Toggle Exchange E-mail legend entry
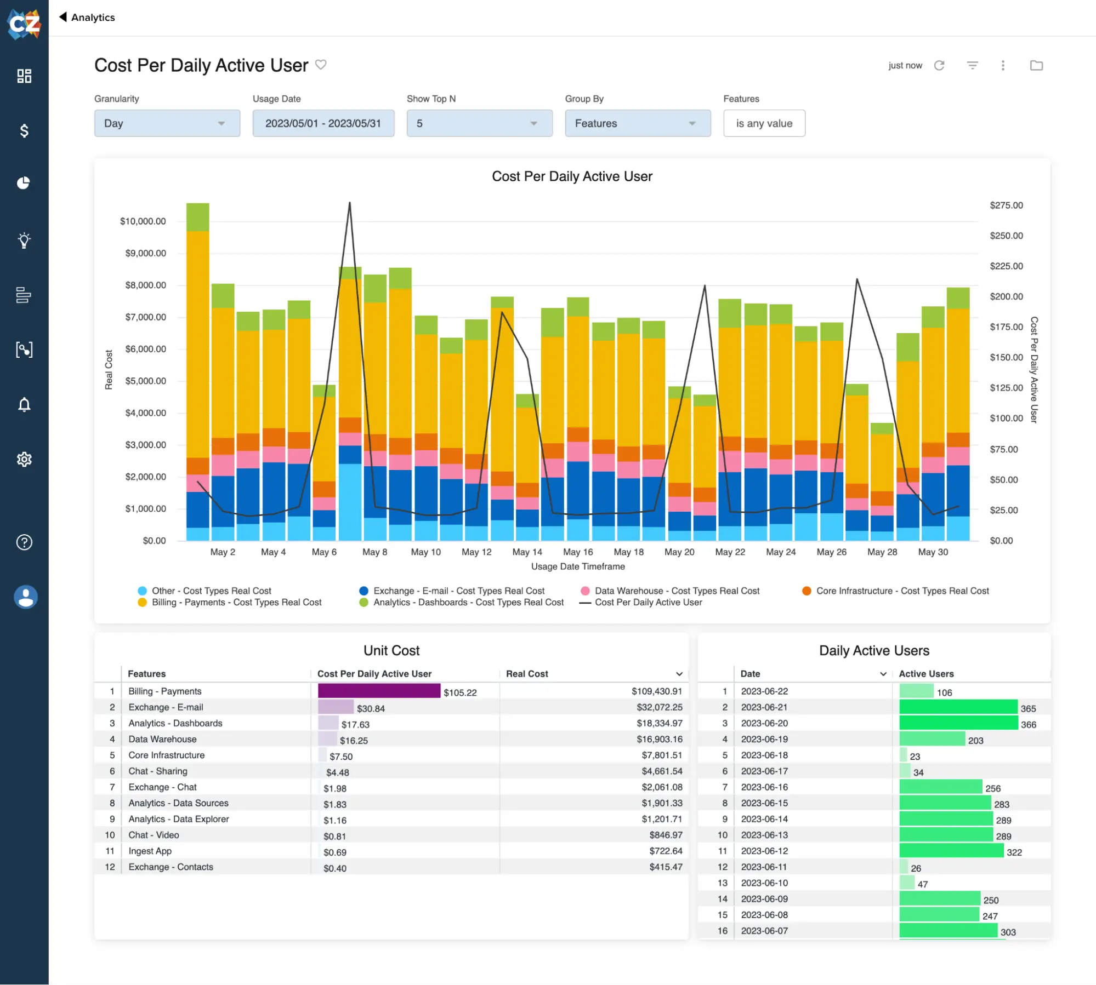The height and width of the screenshot is (985, 1096). point(452,591)
